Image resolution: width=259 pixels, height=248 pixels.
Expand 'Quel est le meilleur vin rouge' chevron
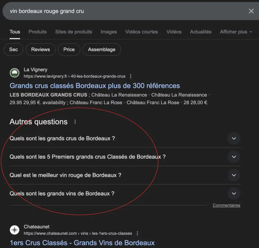[x=234, y=175]
